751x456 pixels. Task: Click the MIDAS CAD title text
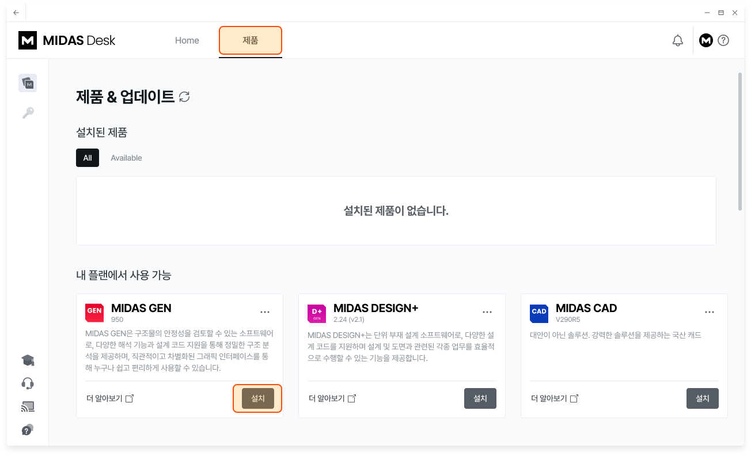coord(586,308)
